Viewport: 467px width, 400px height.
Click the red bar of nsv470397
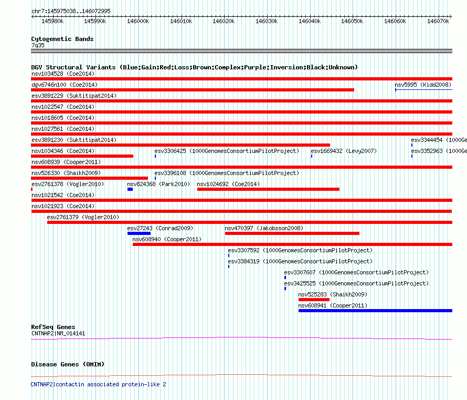(x=292, y=233)
